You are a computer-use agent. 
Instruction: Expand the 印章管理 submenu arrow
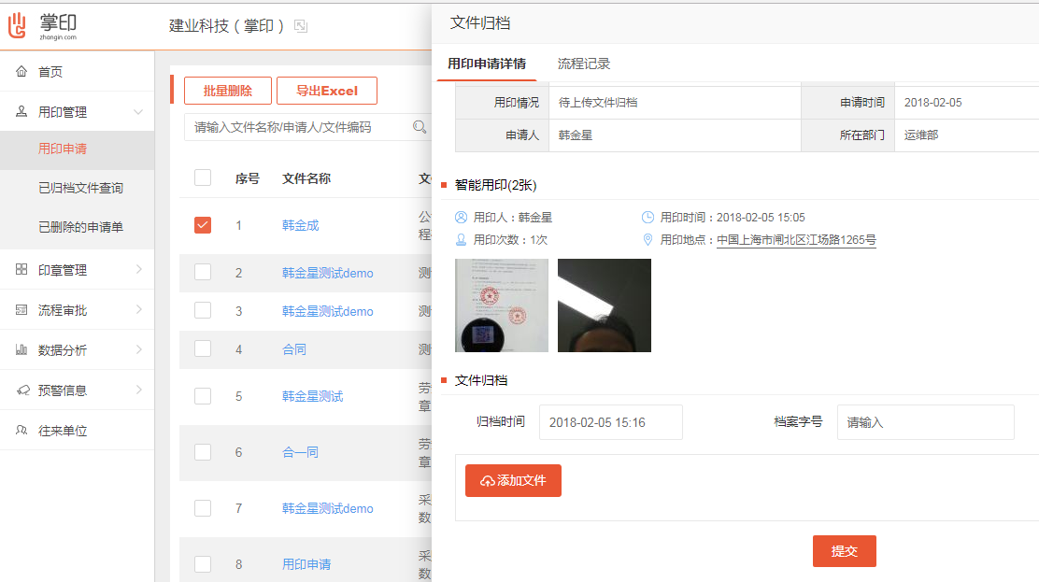coord(138,270)
